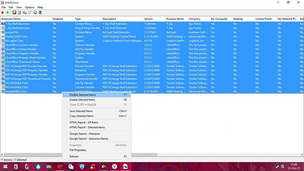Click the ShellExView title bar app icon
Image resolution: width=304 pixels, height=171 pixels.
click(2, 2)
